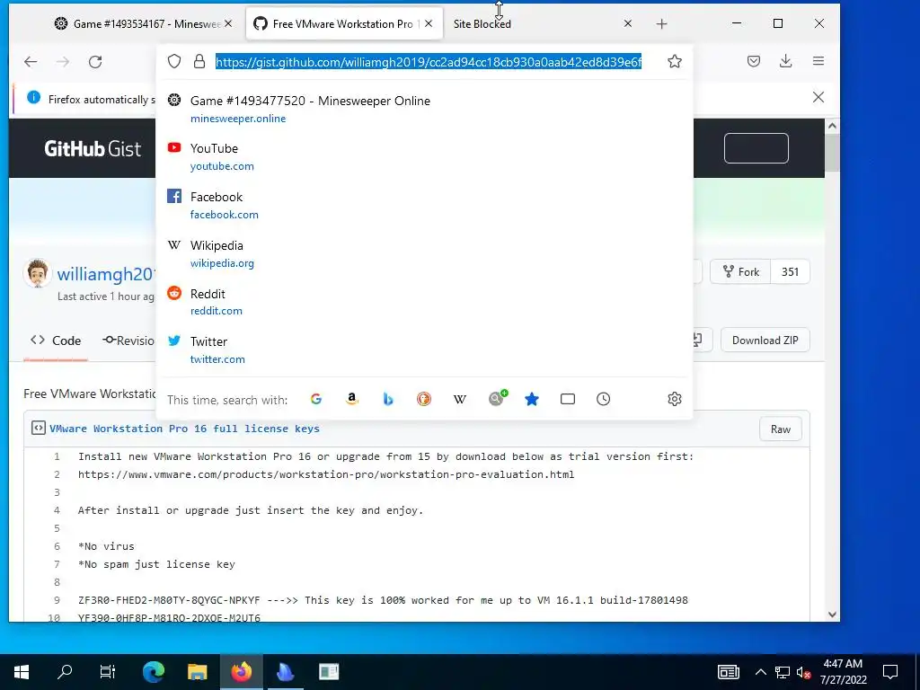Open the VMware Workstation Pro 16 file link
Image resolution: width=920 pixels, height=690 pixels.
[x=184, y=429]
